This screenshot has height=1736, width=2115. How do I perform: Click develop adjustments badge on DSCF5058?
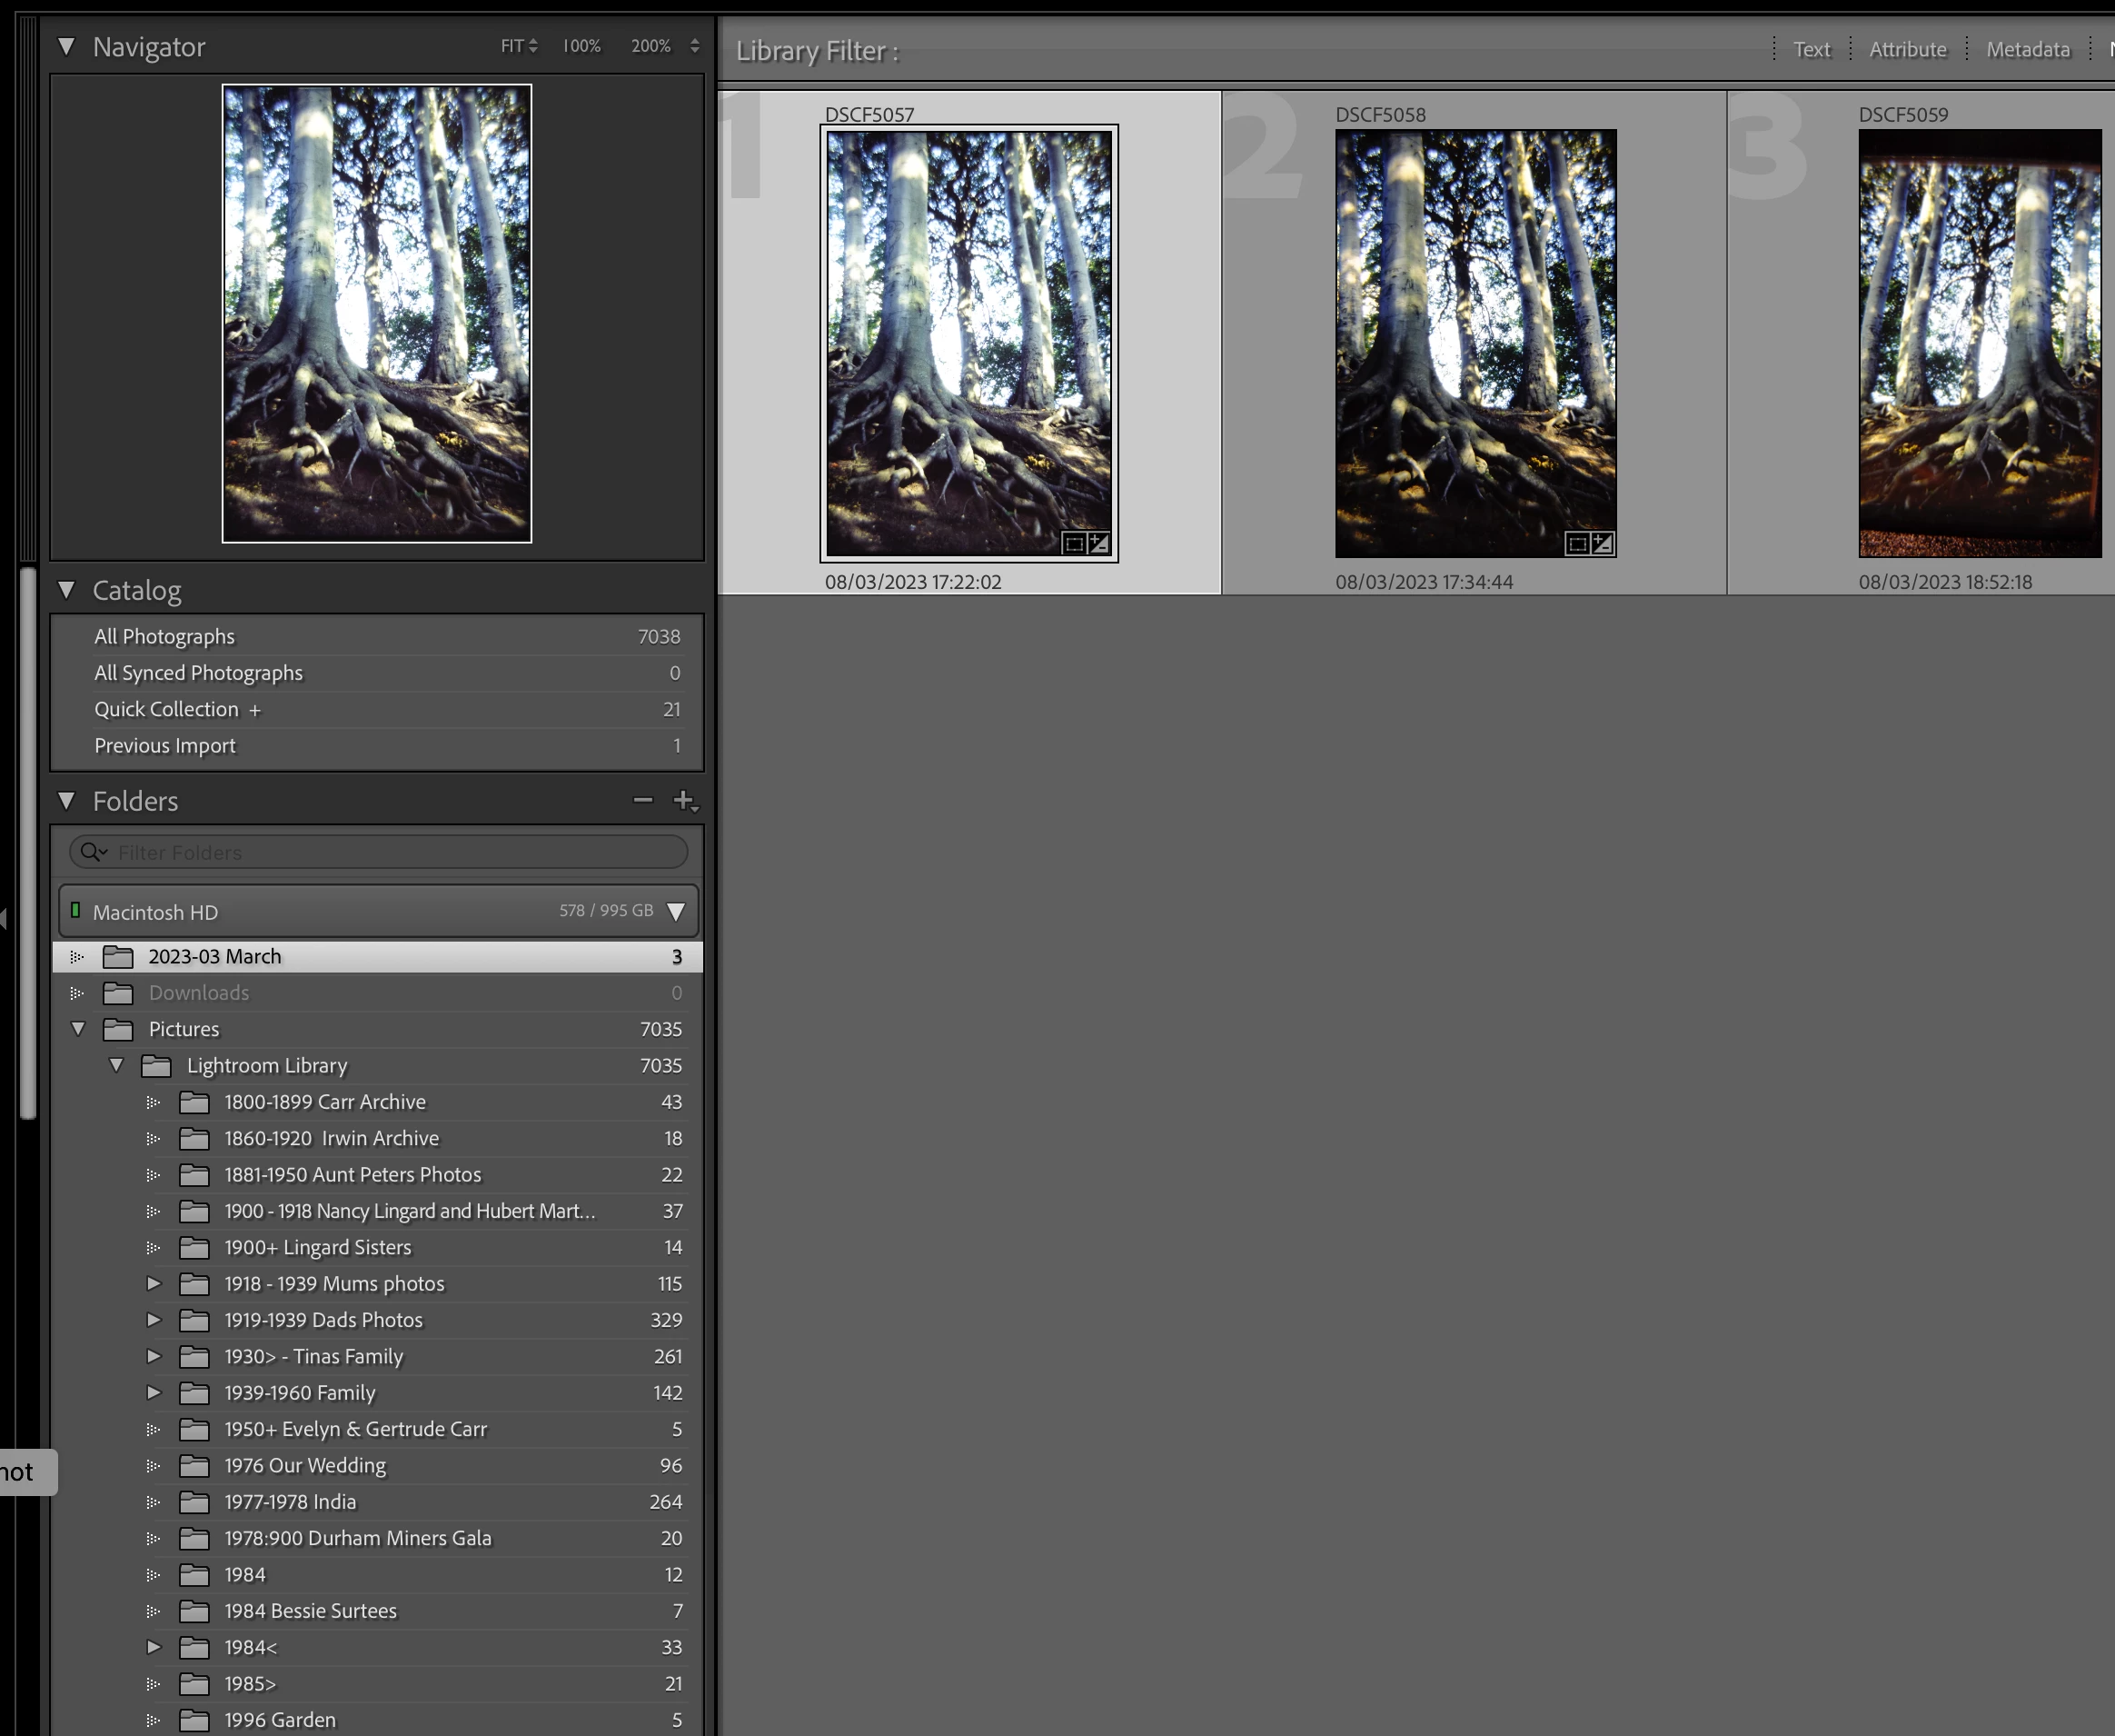pos(1603,543)
